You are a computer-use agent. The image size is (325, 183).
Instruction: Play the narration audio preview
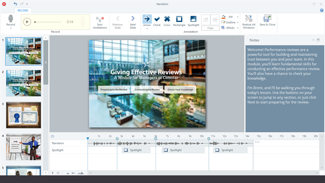tap(27, 22)
